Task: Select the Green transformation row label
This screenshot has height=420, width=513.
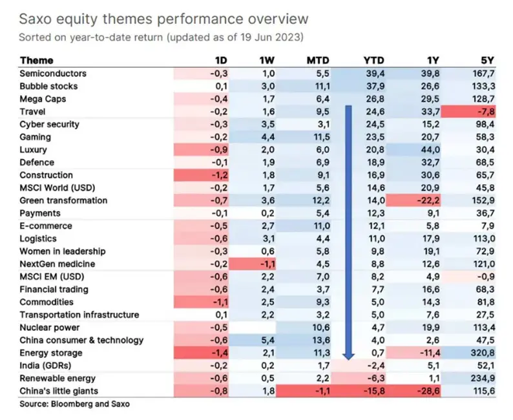Action: click(x=63, y=200)
